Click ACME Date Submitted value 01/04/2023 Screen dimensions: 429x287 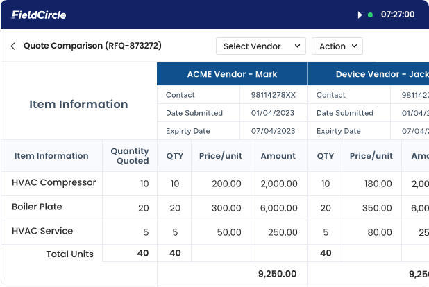pyautogui.click(x=273, y=113)
